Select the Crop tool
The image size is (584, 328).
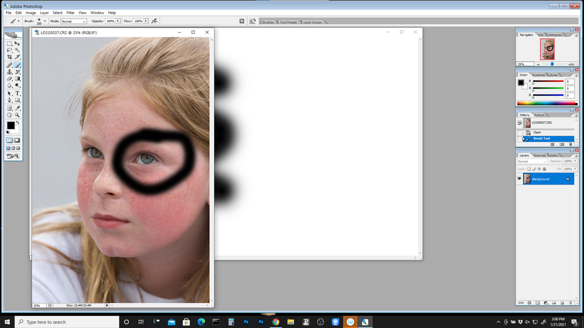[9, 57]
